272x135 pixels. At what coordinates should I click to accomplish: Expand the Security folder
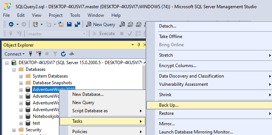click(x=14, y=130)
